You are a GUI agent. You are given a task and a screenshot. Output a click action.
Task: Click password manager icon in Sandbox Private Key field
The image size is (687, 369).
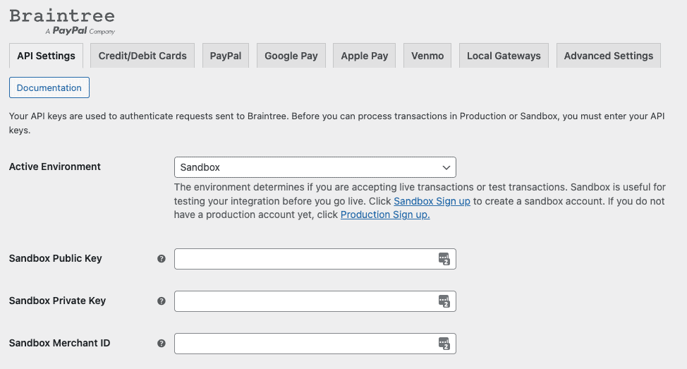click(444, 301)
